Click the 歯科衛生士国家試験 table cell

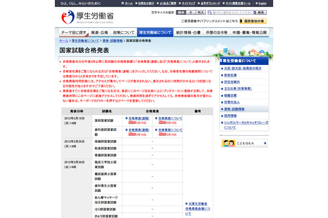point(107,188)
